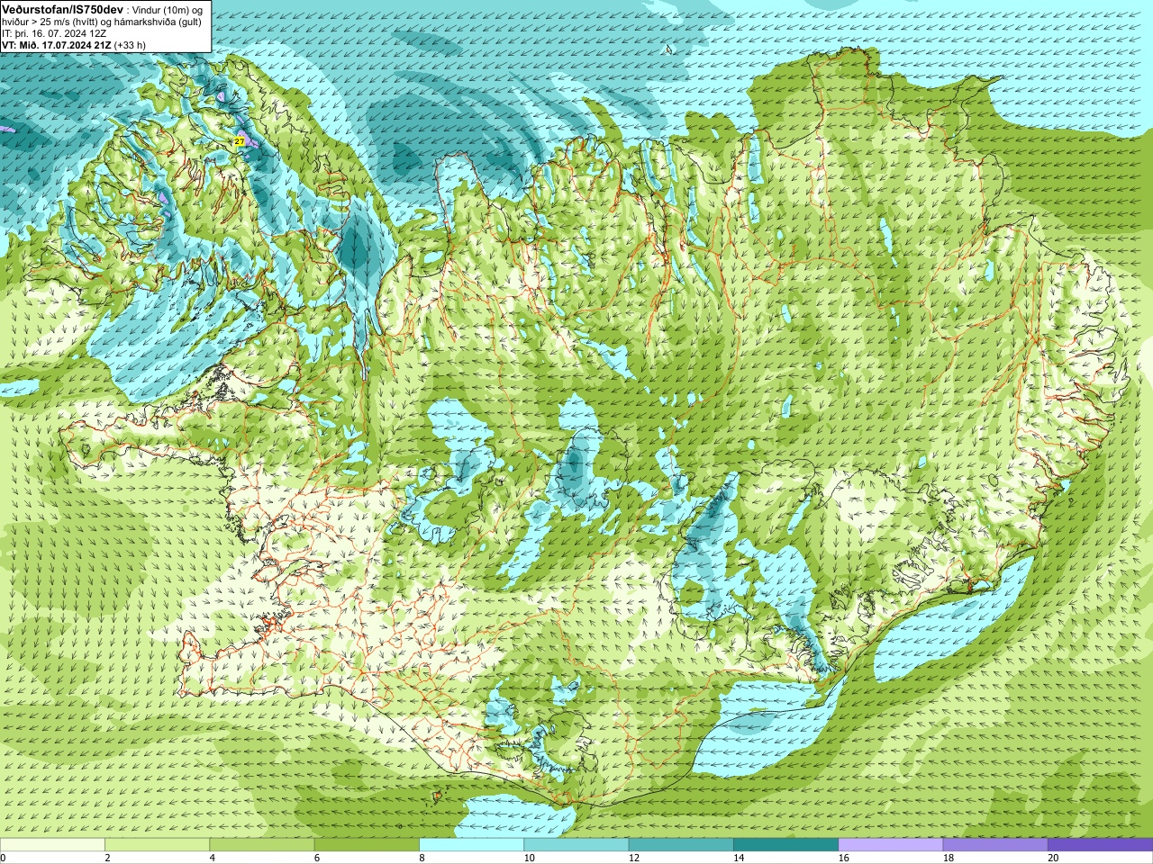Click the 'VT: Mið. 17.07.2024 21Z' valid time

pyautogui.click(x=57, y=44)
